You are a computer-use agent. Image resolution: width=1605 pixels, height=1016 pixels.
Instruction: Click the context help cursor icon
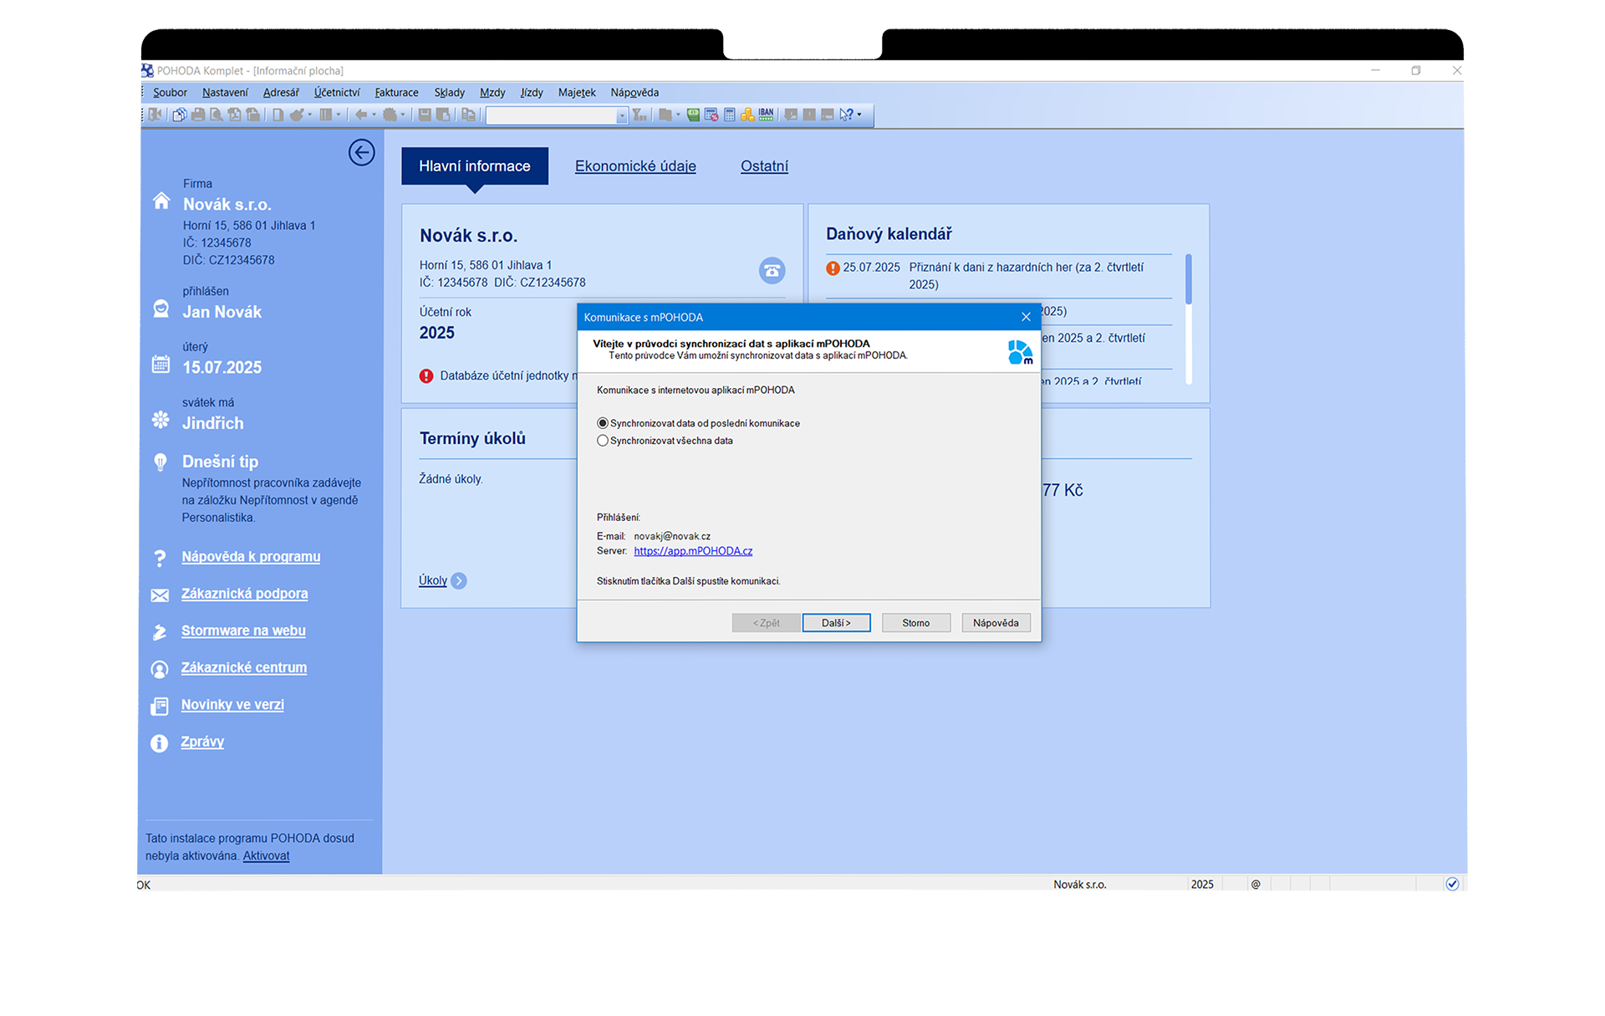coord(846,115)
